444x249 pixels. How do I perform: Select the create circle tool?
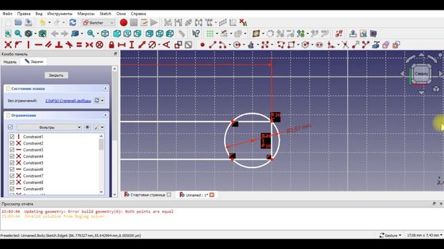237,44
